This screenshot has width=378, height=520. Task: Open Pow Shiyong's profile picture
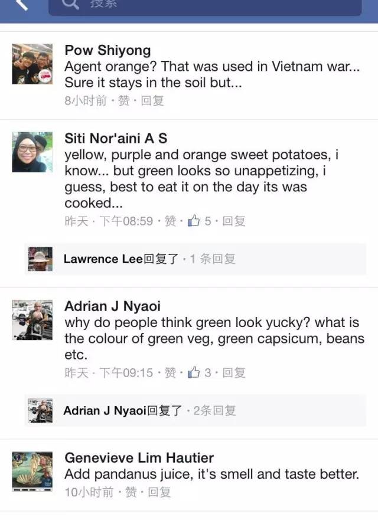(32, 64)
